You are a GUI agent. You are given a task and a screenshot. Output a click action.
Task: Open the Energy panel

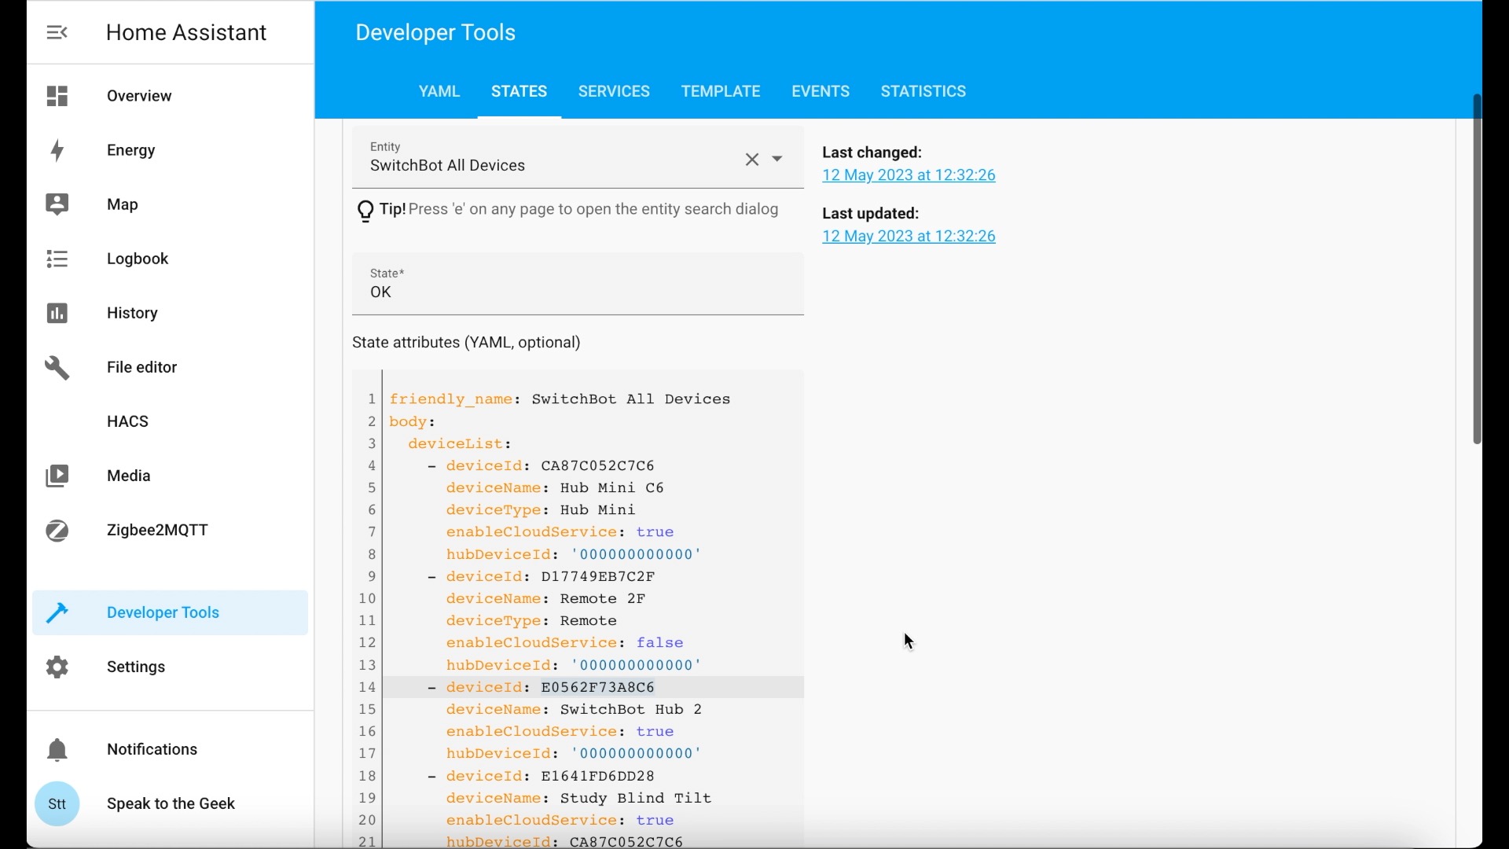click(x=131, y=150)
